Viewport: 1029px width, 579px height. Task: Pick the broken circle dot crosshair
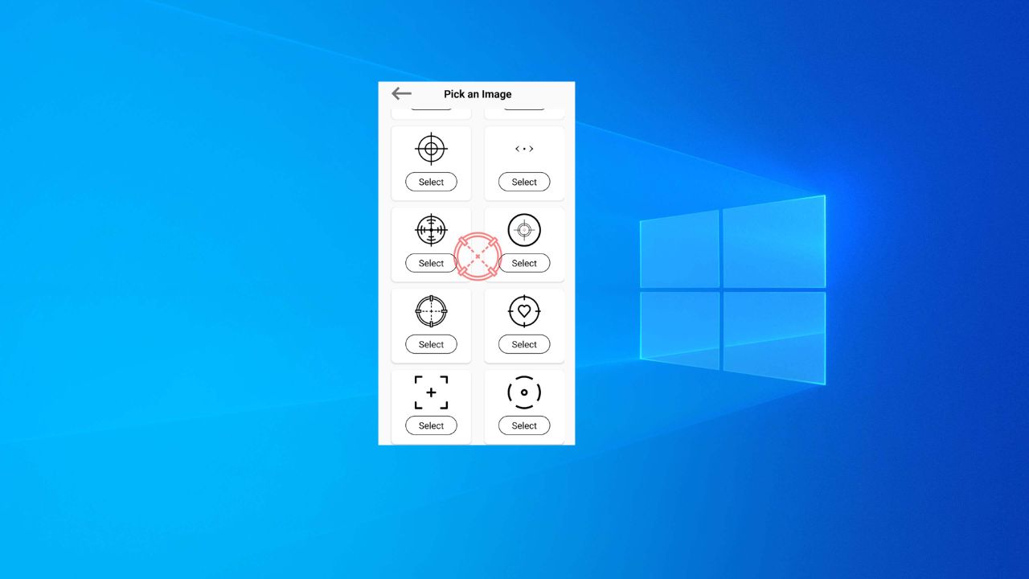(524, 392)
